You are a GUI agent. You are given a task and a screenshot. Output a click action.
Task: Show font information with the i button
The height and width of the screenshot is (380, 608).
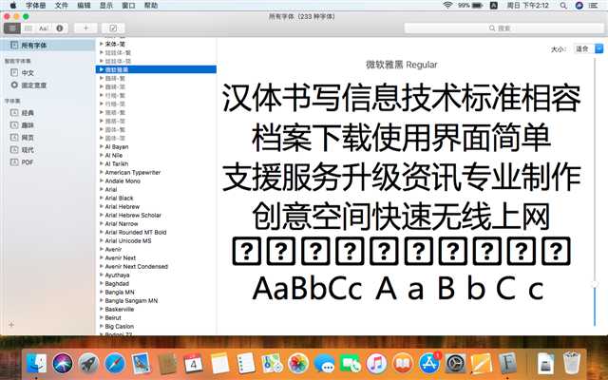pos(59,28)
